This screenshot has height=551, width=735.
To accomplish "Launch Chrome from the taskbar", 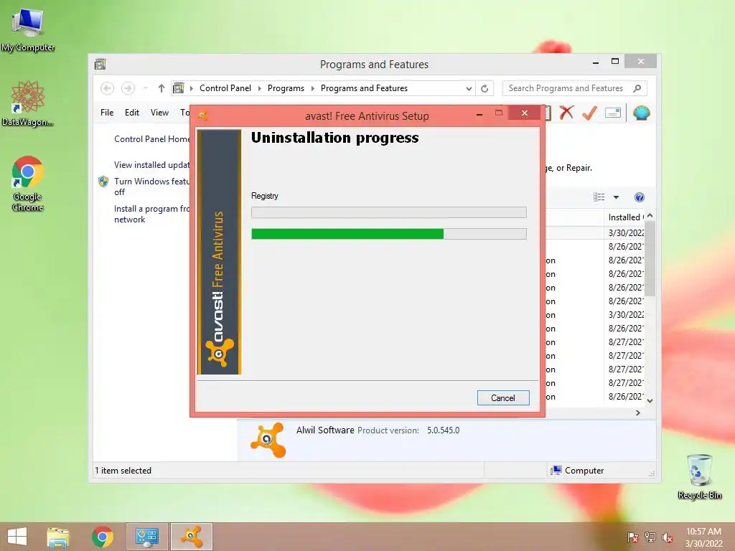I will point(102,537).
